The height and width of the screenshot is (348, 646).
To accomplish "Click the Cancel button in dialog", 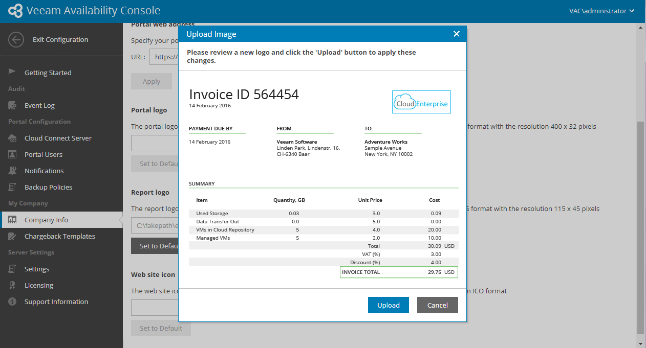I will click(438, 305).
